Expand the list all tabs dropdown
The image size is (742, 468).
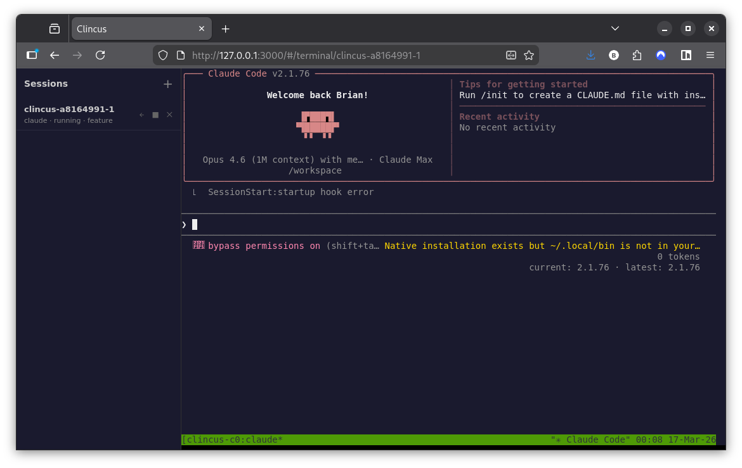coord(615,28)
